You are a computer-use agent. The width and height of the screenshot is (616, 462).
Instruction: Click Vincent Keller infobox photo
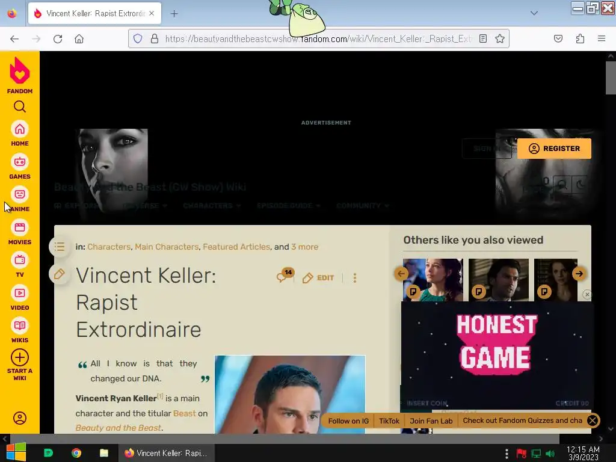tap(290, 395)
